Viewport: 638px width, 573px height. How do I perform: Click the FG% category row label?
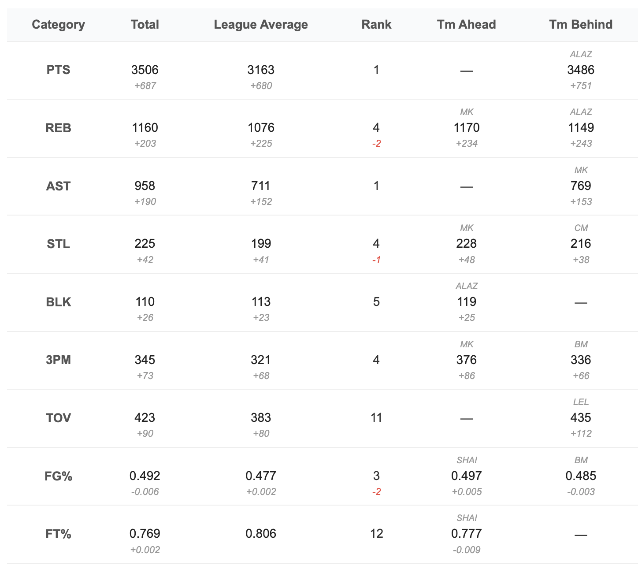pyautogui.click(x=58, y=476)
